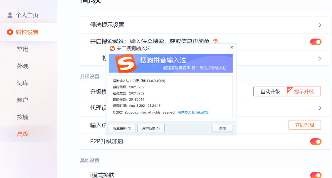332x178 pixels.
Task: Click the 组词数据: 20210202 line
Action: (129, 93)
